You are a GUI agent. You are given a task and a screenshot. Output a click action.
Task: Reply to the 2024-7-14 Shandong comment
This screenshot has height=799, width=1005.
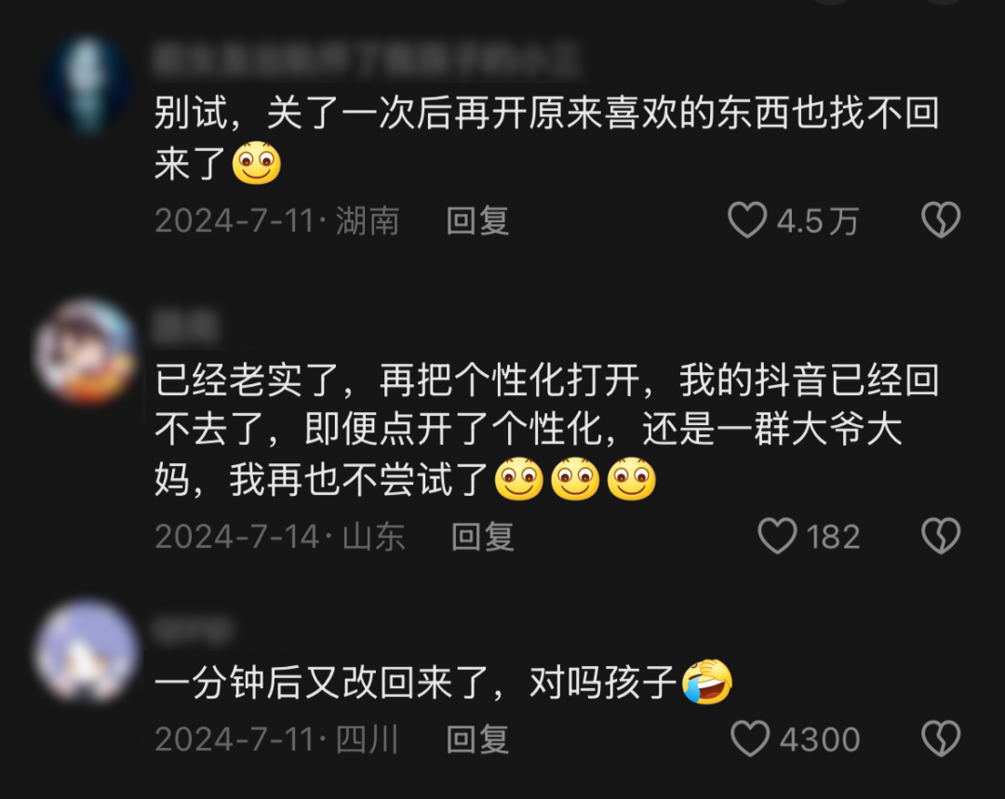pyautogui.click(x=483, y=537)
